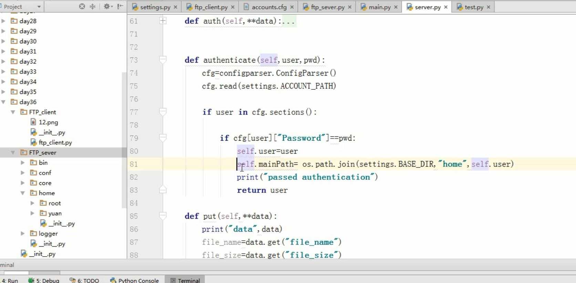This screenshot has height=283, width=576.
Task: Open the Project panel settings gear
Action: (108, 6)
